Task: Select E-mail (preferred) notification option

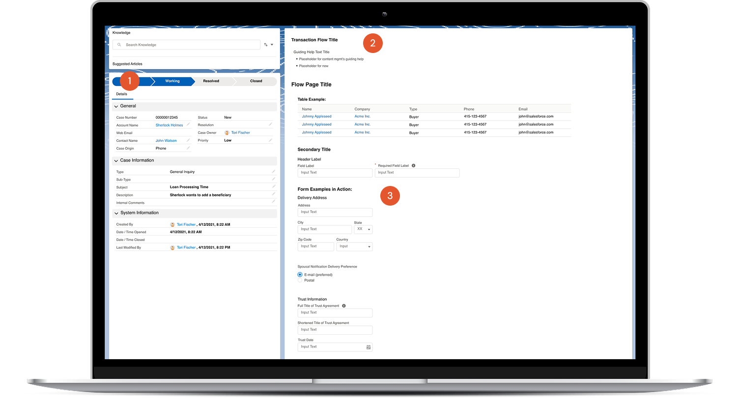Action: pyautogui.click(x=300, y=274)
